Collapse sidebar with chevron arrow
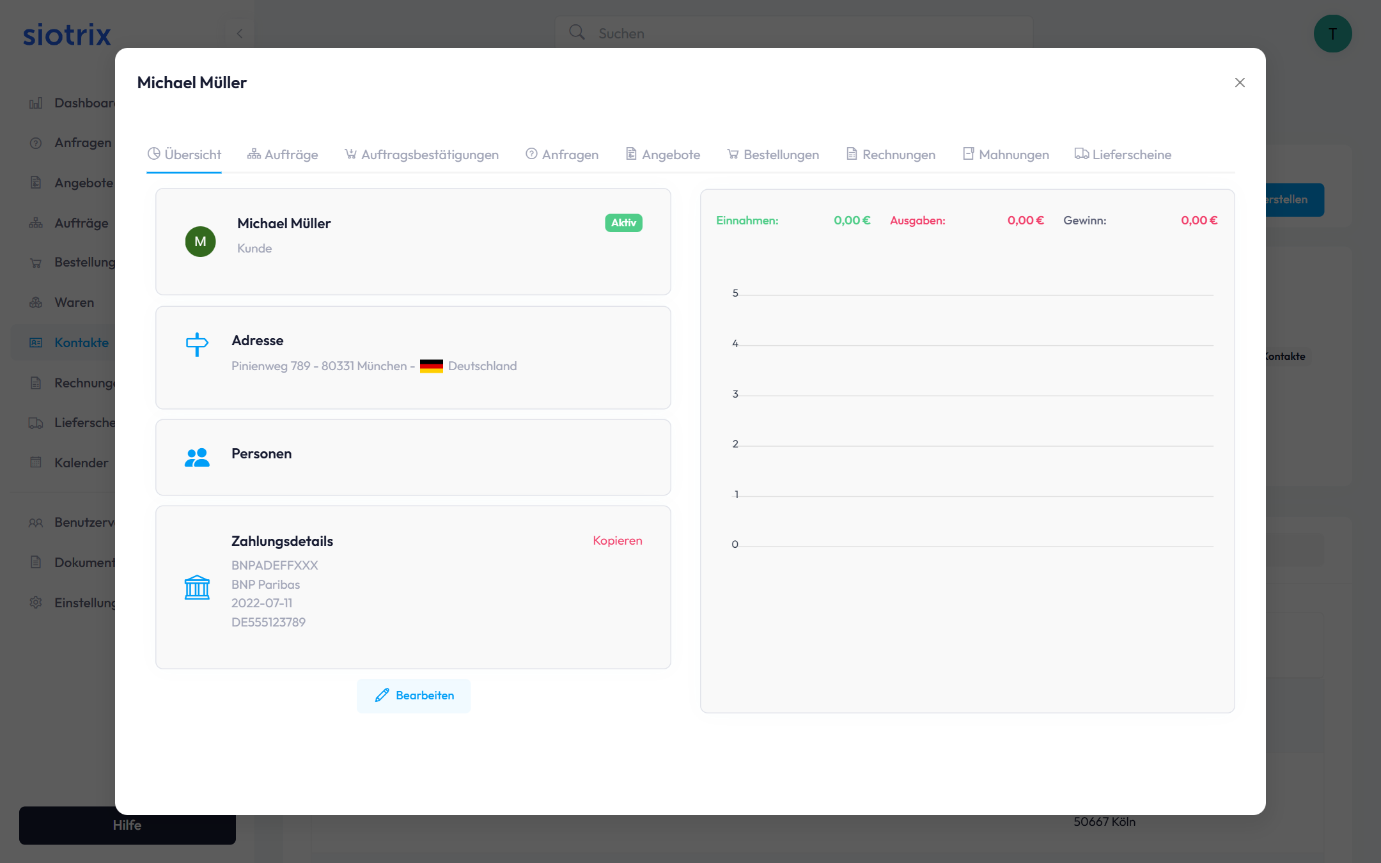This screenshot has width=1381, height=863. coord(240,34)
